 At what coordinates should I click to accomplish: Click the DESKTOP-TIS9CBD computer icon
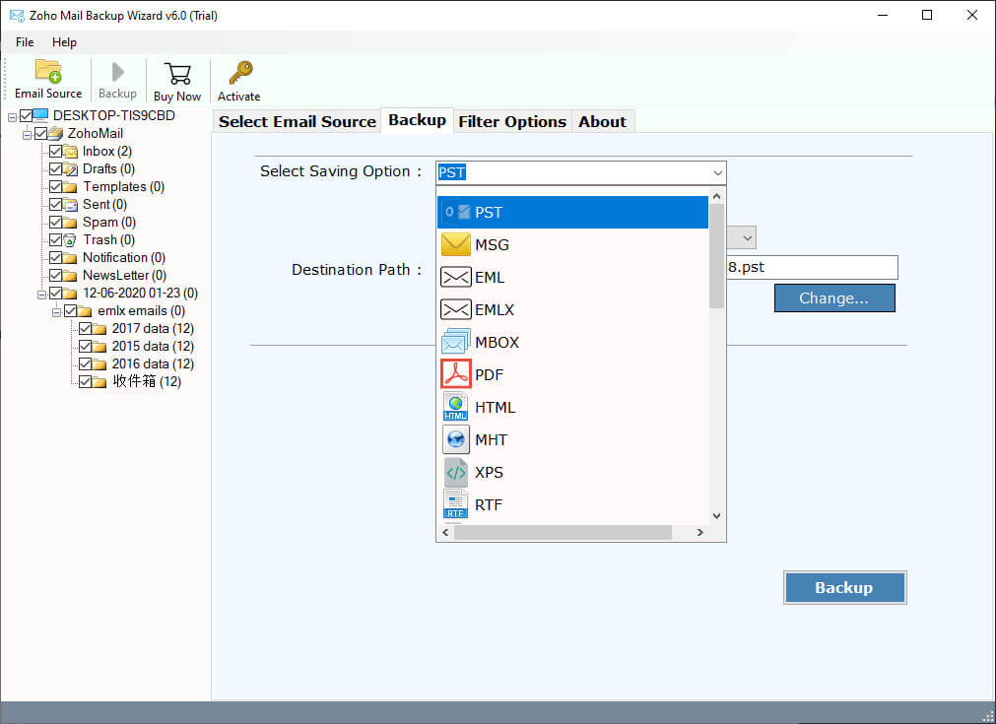(x=40, y=115)
